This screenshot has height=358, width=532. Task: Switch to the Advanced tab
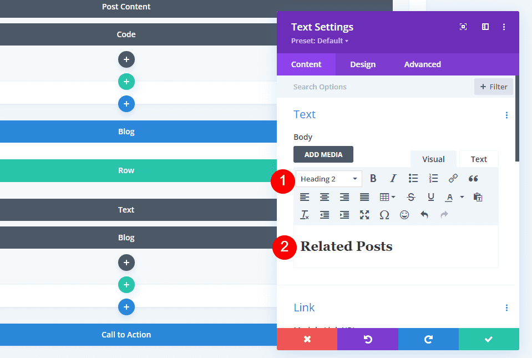click(422, 64)
